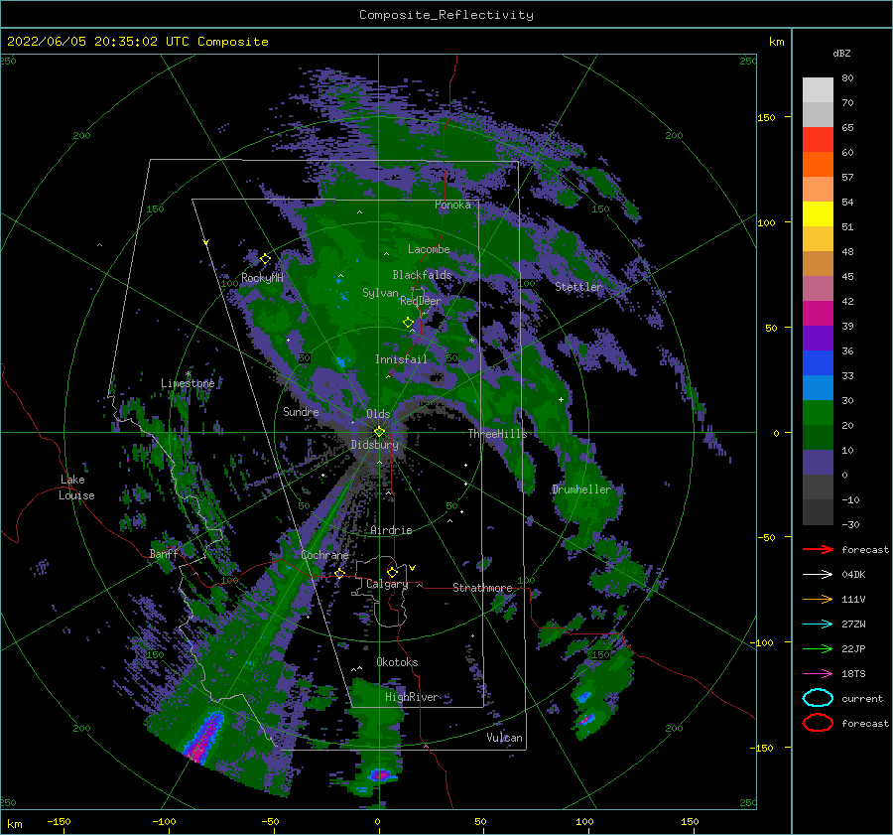Click the dBZ legend heading

pyautogui.click(x=841, y=53)
